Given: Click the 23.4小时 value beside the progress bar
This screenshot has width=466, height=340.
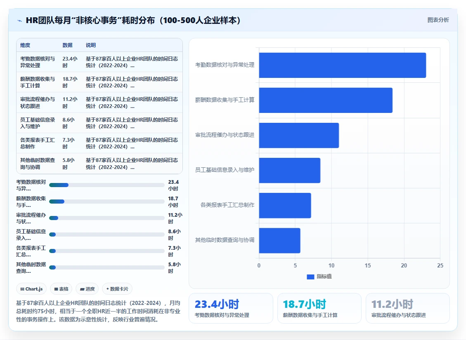Looking at the screenshot, I should pyautogui.click(x=173, y=185).
